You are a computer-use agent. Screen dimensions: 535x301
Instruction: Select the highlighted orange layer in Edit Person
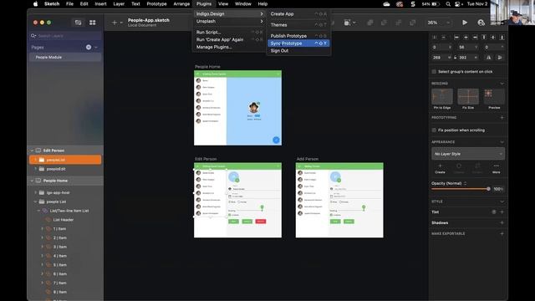[65, 160]
